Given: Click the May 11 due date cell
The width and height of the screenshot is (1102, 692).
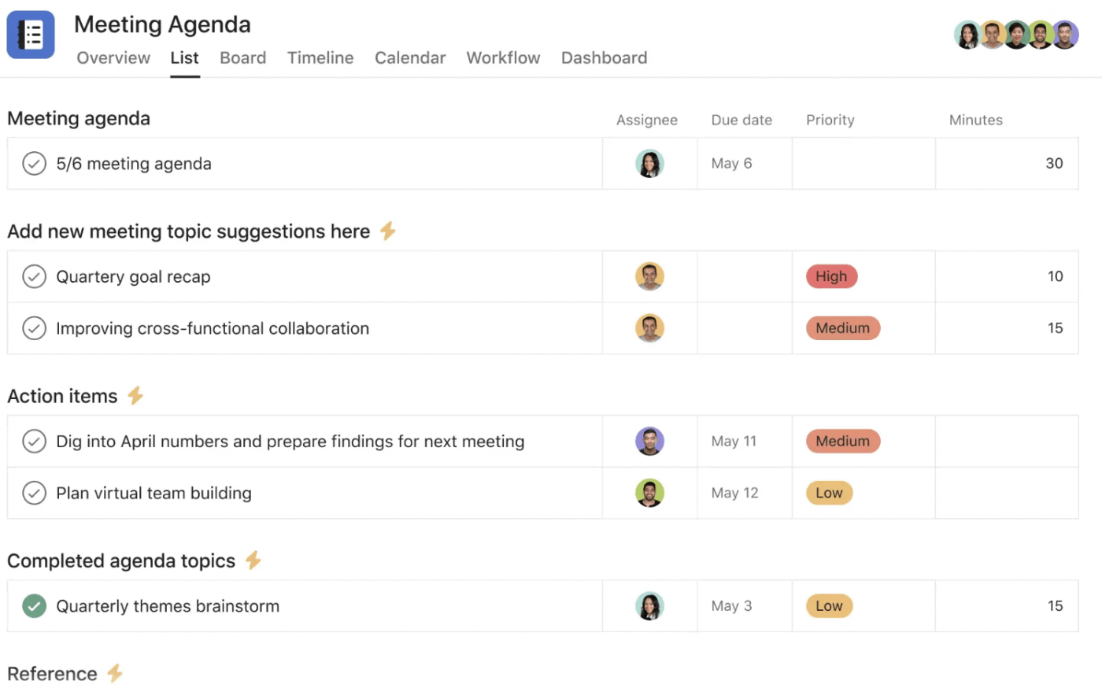Looking at the screenshot, I should [x=744, y=441].
